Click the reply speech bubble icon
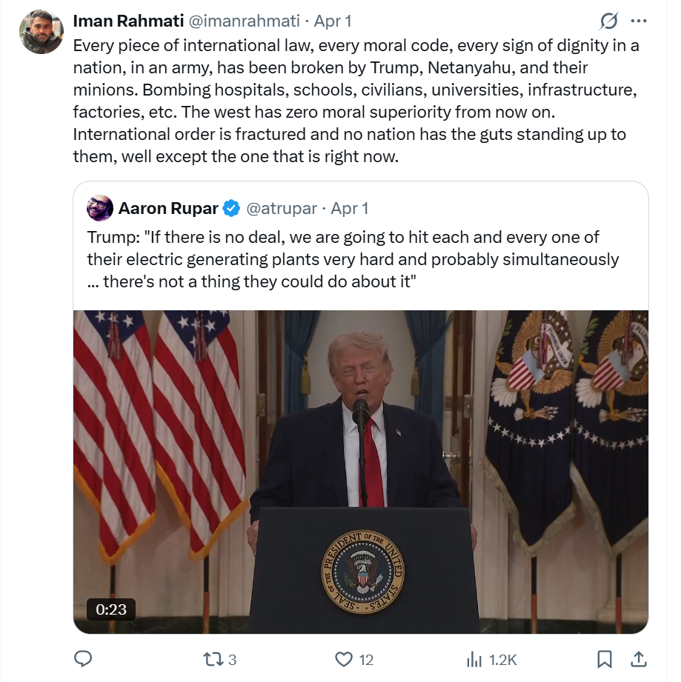 coord(84,659)
